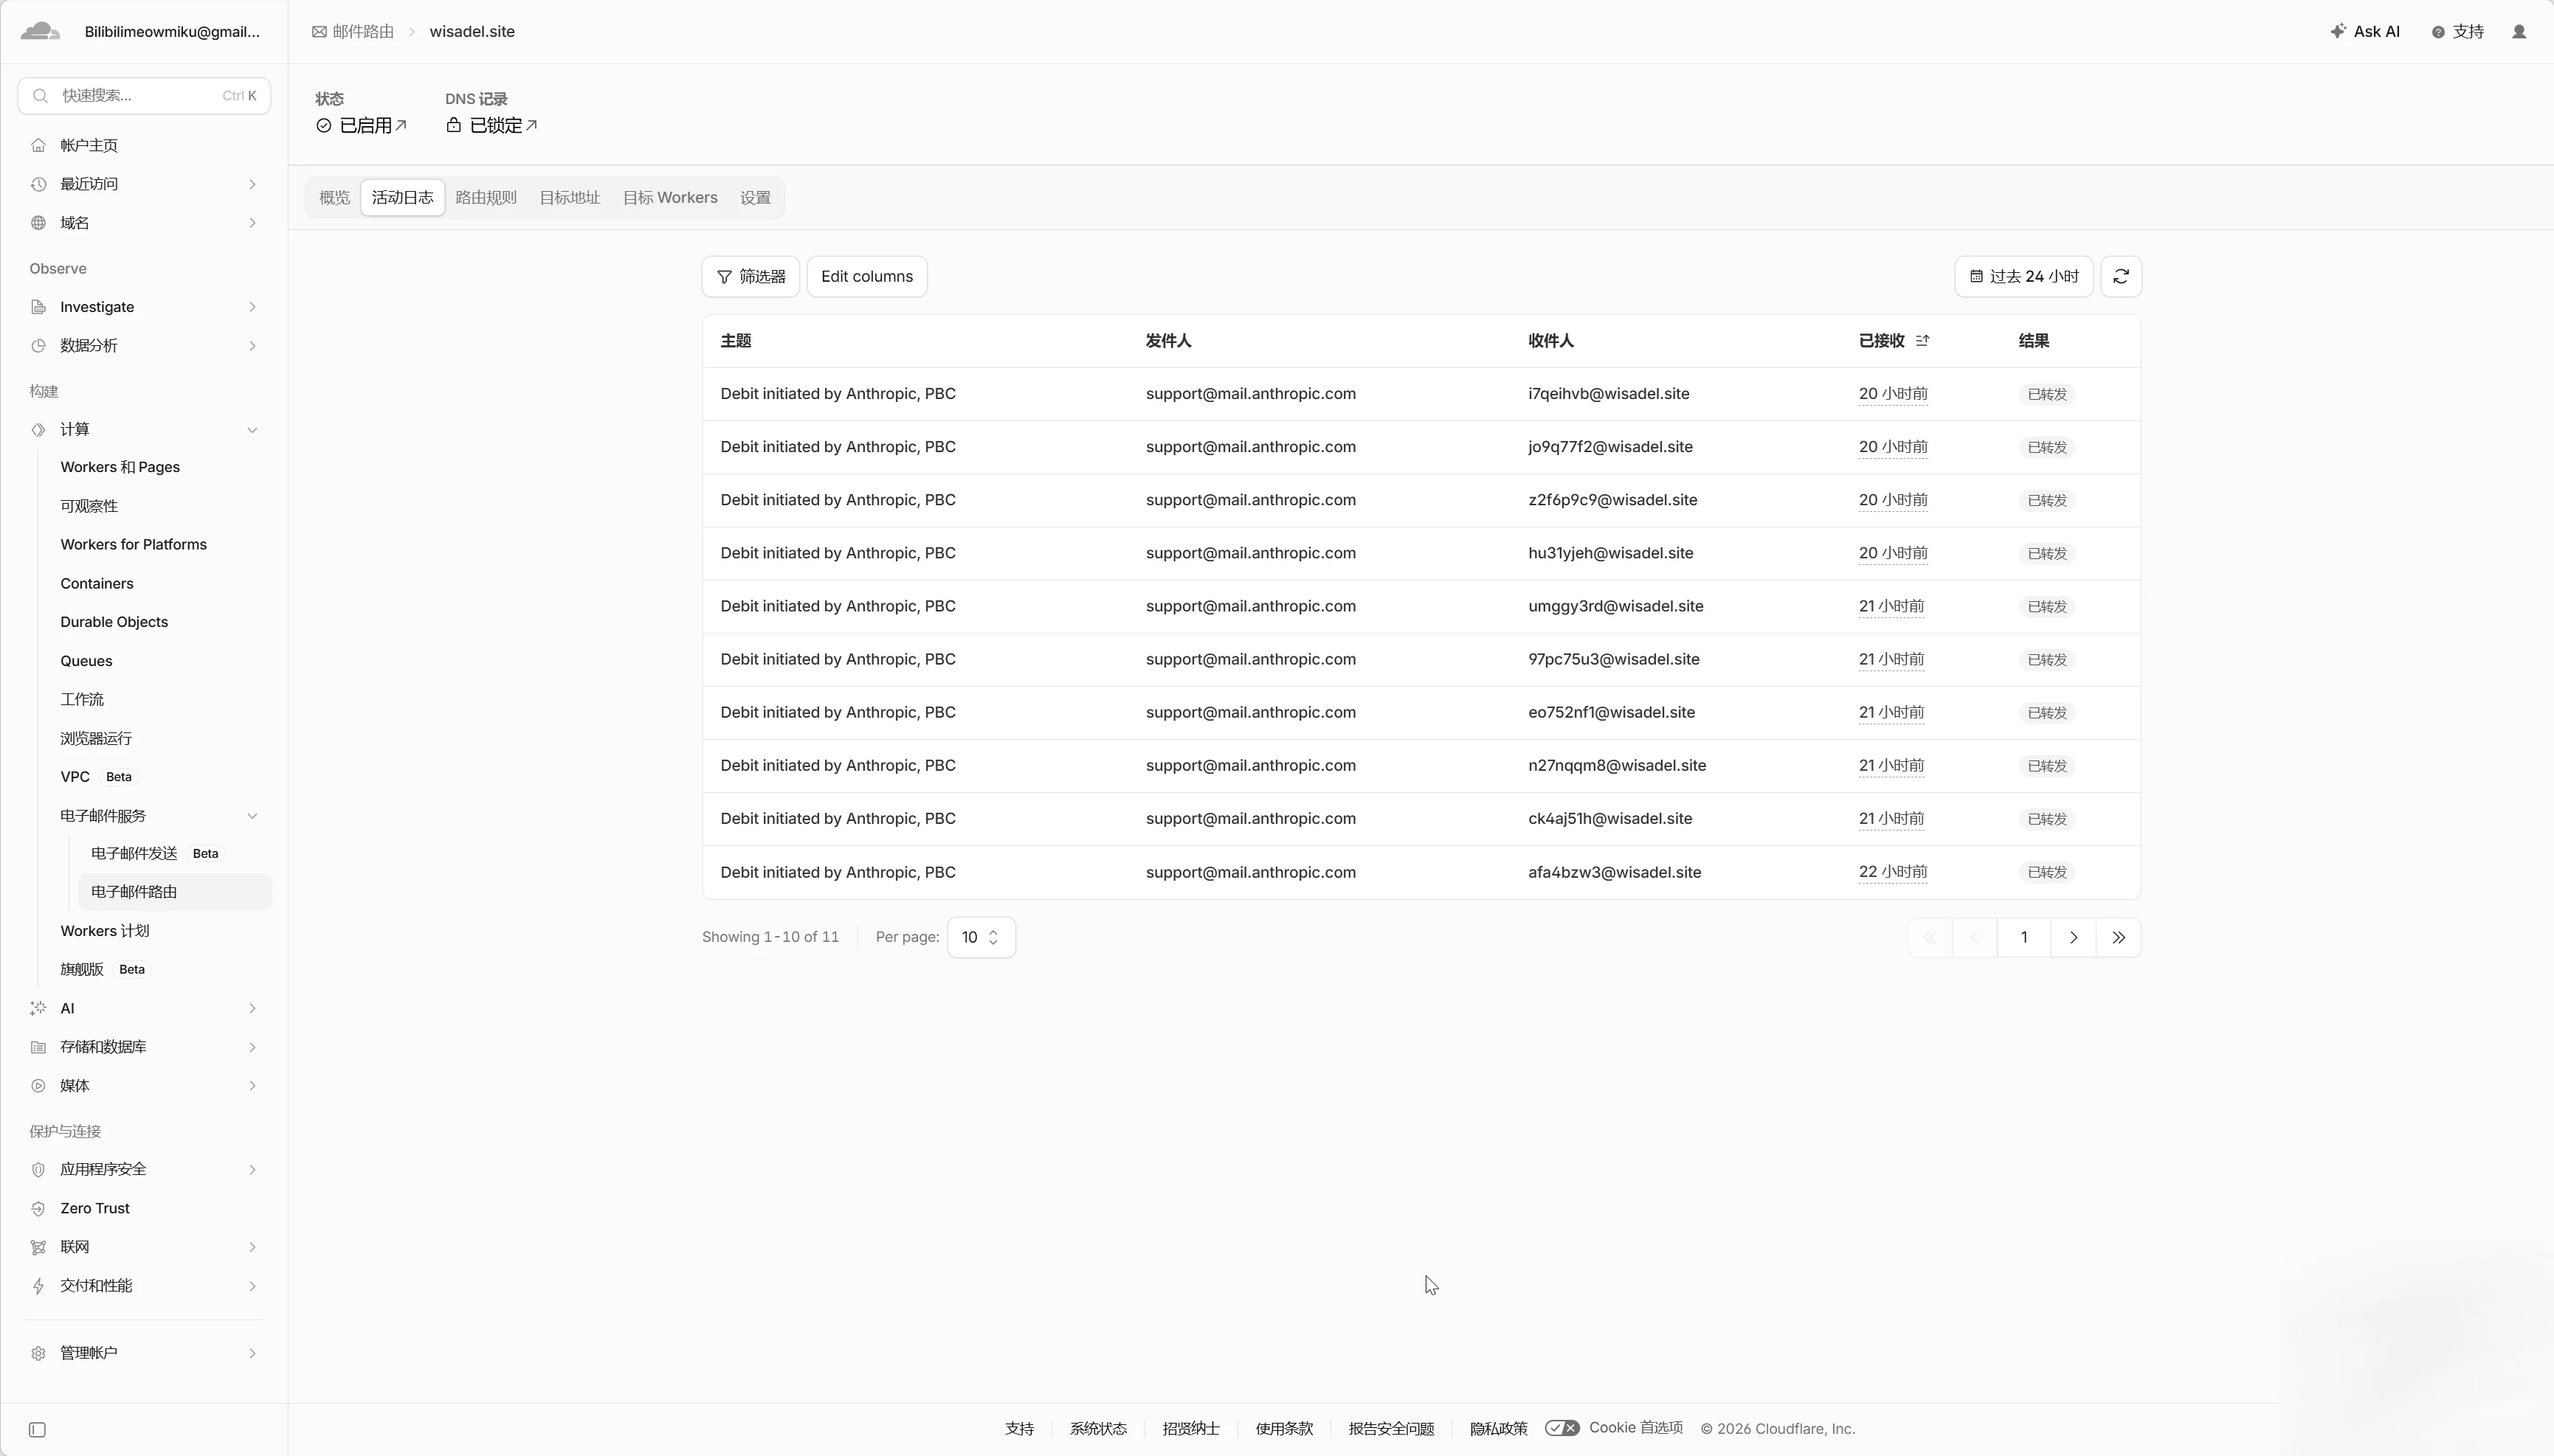2554x1456 pixels.
Task: Click the 支持 help icon in header
Action: (2438, 32)
